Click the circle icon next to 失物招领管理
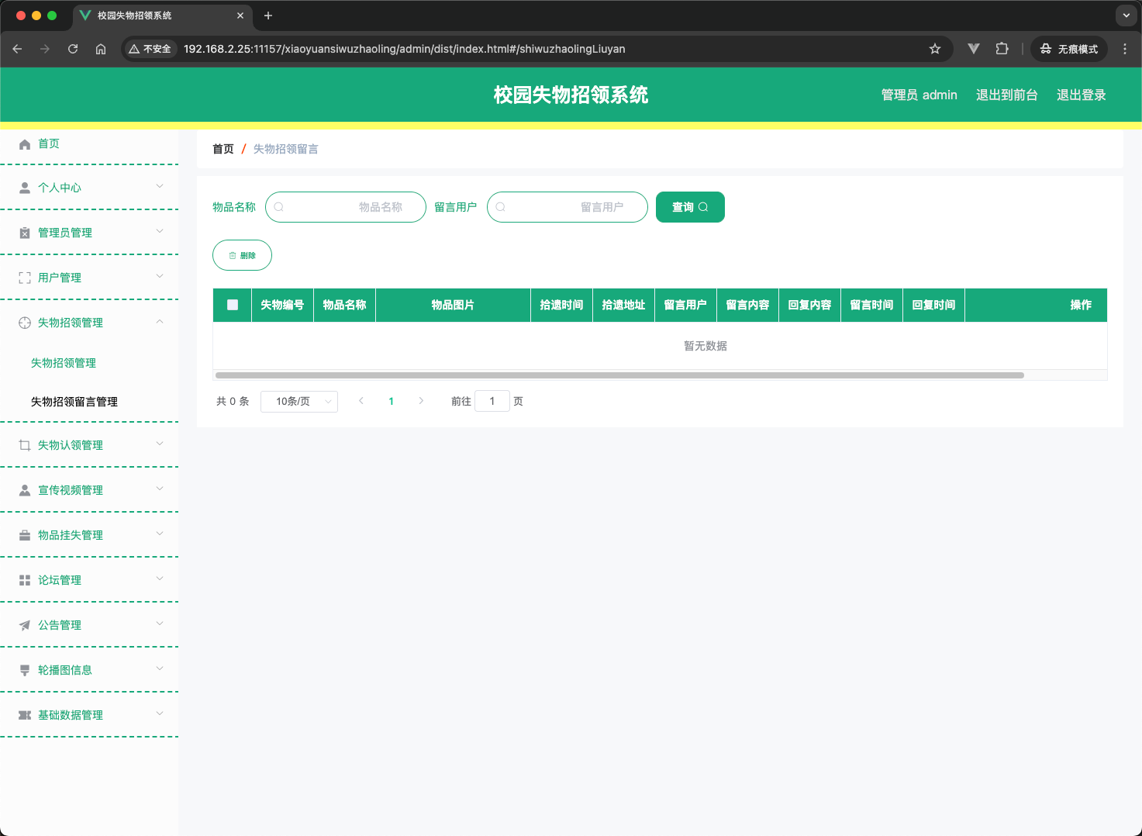This screenshot has height=836, width=1142. [25, 323]
